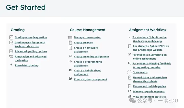This screenshot has height=108, width=184.
Task: Open the Review and publish grades link
Action: click(149, 86)
